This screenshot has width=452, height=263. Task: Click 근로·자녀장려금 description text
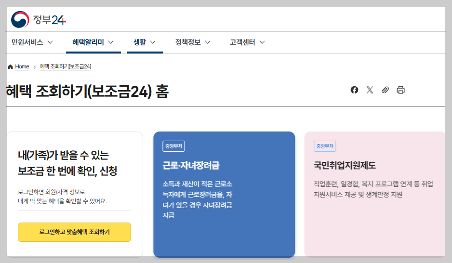[198, 199]
